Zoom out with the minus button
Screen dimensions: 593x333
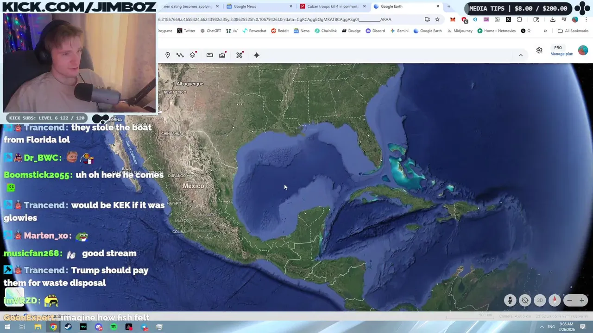click(x=569, y=300)
